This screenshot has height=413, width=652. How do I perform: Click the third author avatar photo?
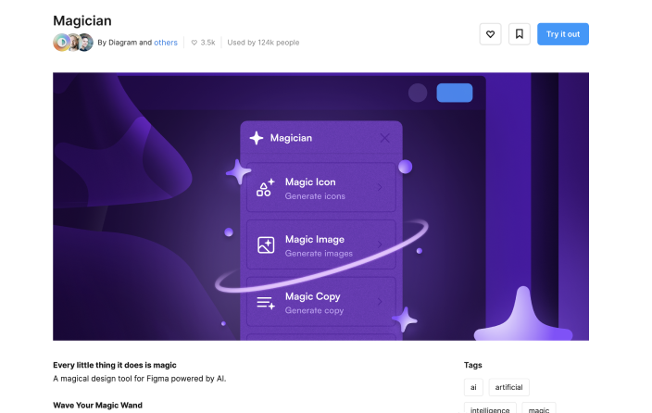pyautogui.click(x=86, y=43)
